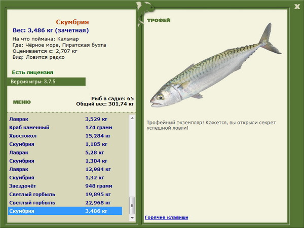Select highlighted Скумбрия 3,486 кг row
304x228 pixels.
pyautogui.click(x=65, y=211)
